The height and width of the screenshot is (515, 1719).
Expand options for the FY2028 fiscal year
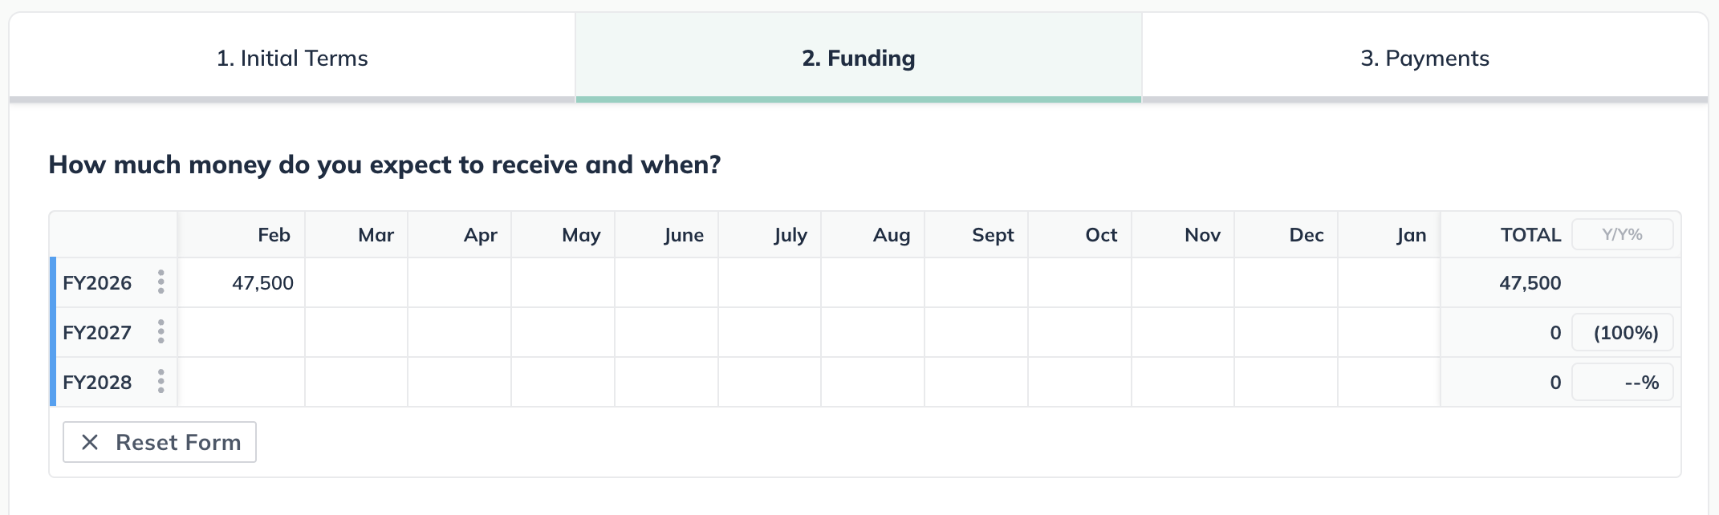(162, 382)
